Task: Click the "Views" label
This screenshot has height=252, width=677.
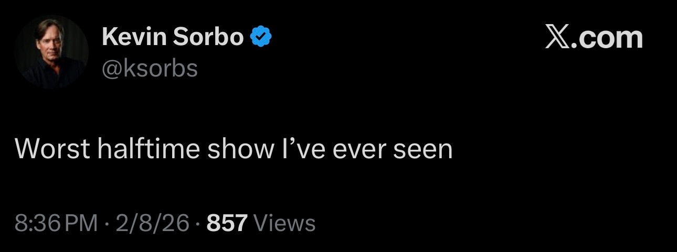Action: tap(284, 224)
